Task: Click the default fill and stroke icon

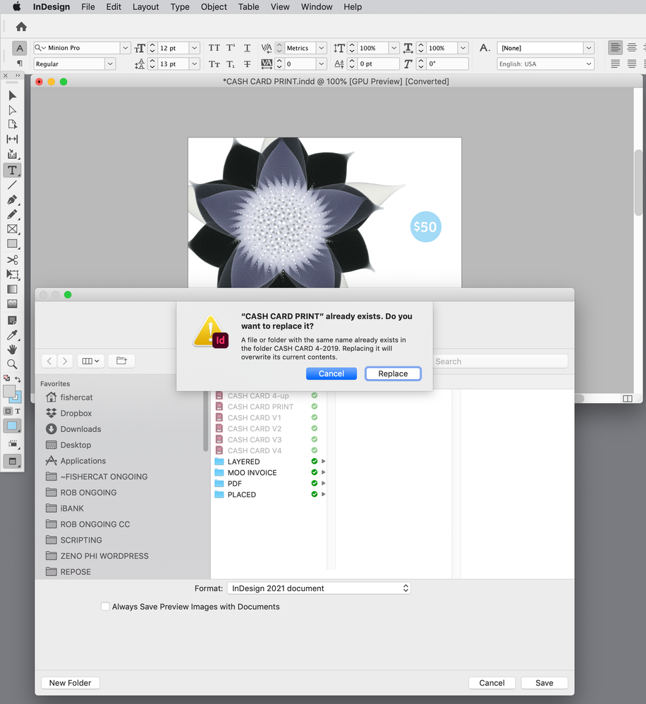Action: pyautogui.click(x=7, y=378)
